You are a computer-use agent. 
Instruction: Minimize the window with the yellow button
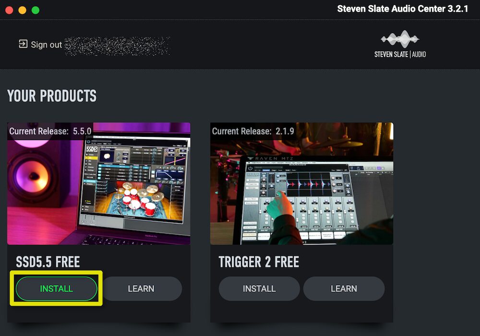[x=23, y=10]
